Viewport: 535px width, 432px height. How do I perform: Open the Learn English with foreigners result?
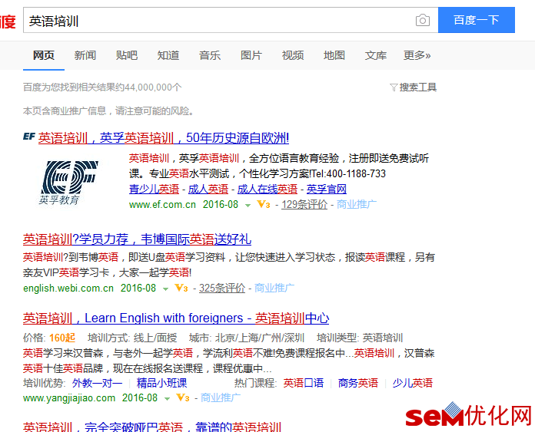tap(176, 318)
